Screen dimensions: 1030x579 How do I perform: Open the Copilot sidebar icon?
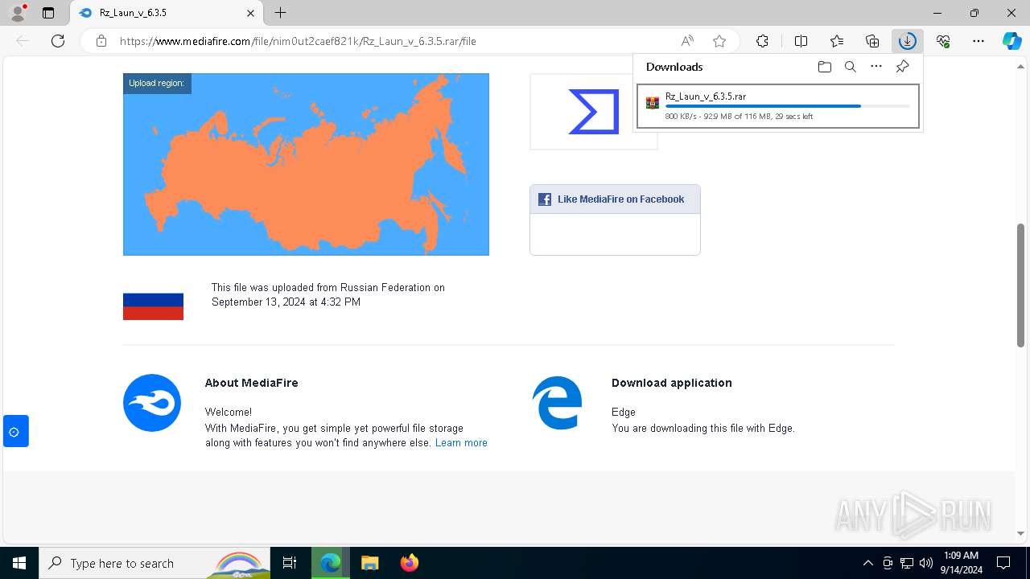(x=1011, y=41)
